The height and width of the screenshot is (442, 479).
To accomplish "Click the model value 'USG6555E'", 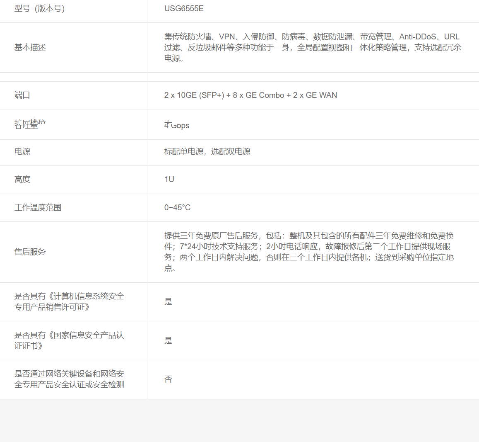I will pos(184,9).
